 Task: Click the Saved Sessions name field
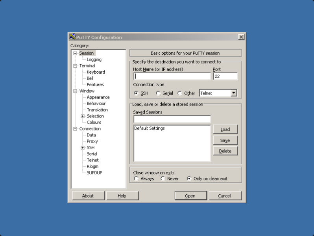172,119
